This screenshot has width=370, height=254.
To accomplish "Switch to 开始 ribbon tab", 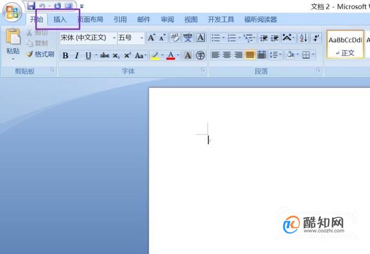I will pyautogui.click(x=36, y=20).
